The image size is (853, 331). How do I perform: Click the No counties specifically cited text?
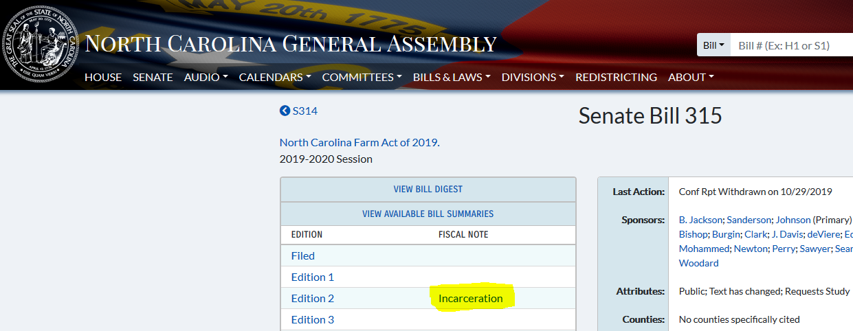click(740, 319)
